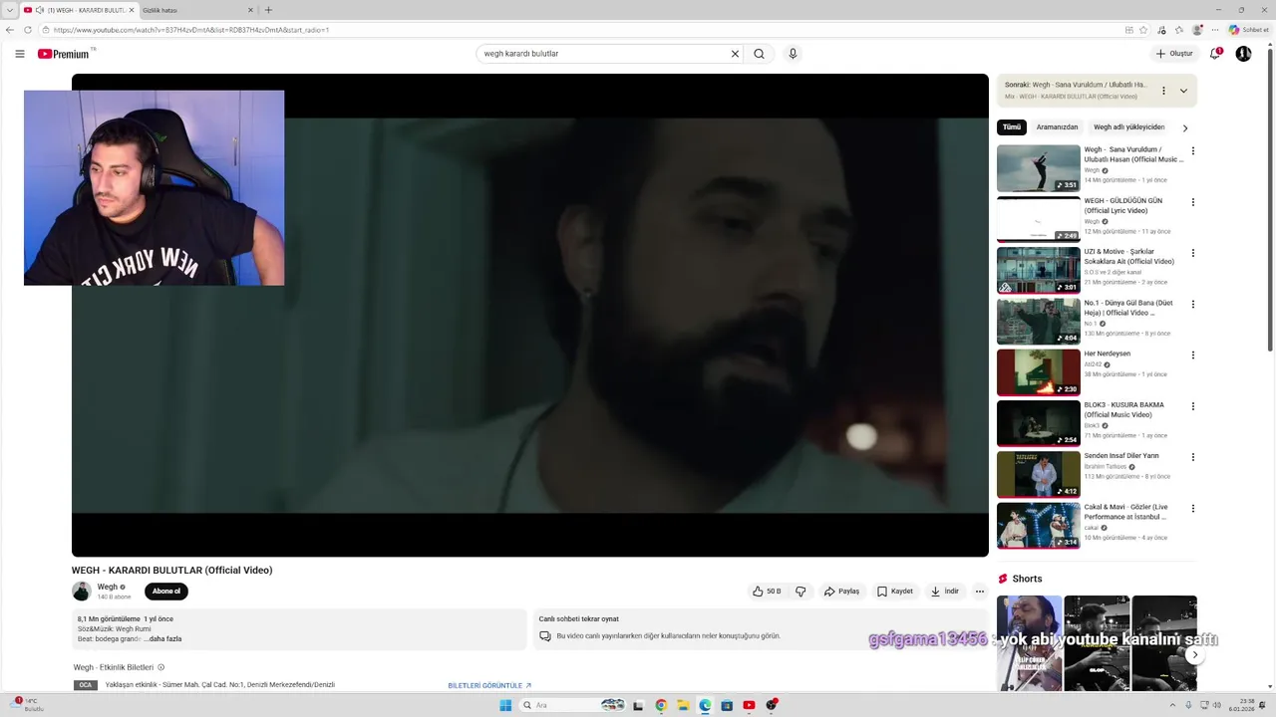The width and height of the screenshot is (1276, 717).
Task: Open a new browser tab with plus icon
Action: pyautogui.click(x=268, y=10)
